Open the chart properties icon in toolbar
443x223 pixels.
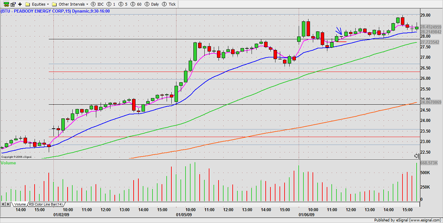(13, 4)
